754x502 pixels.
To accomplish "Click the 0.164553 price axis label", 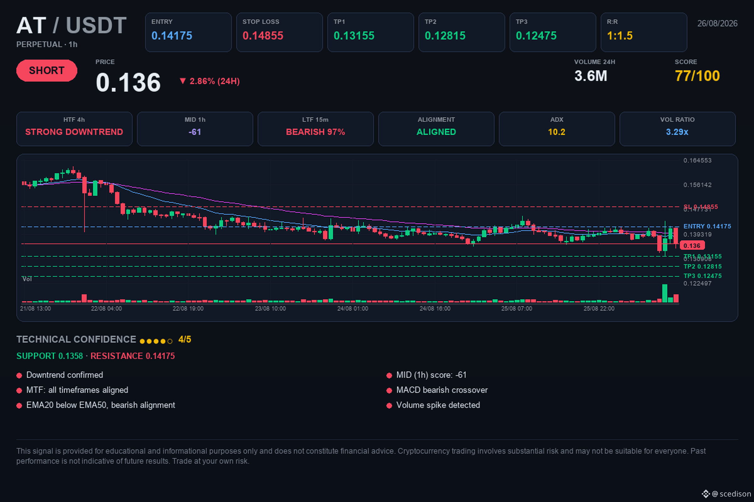I will click(x=697, y=160).
